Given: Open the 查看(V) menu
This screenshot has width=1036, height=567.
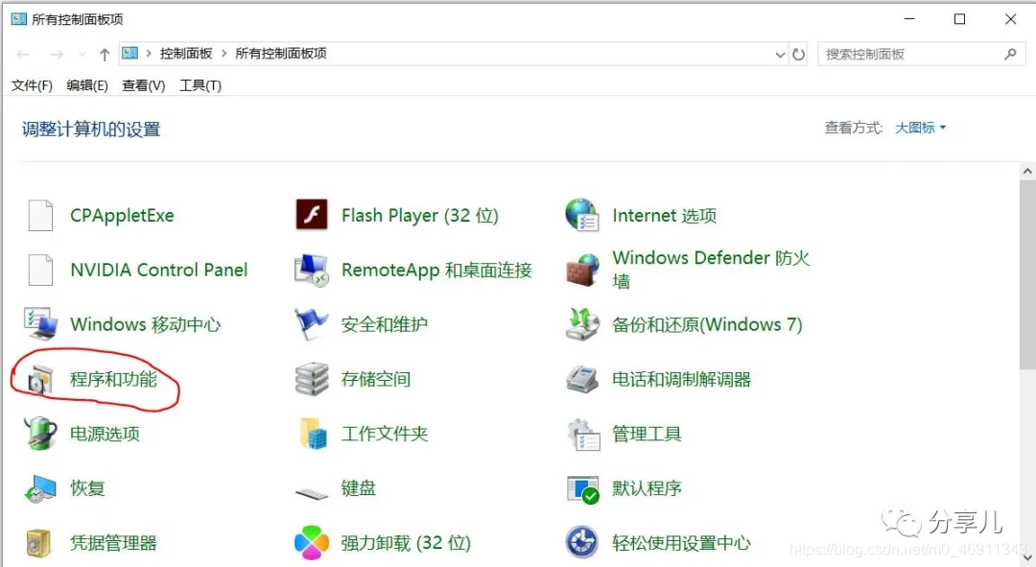Looking at the screenshot, I should point(143,85).
